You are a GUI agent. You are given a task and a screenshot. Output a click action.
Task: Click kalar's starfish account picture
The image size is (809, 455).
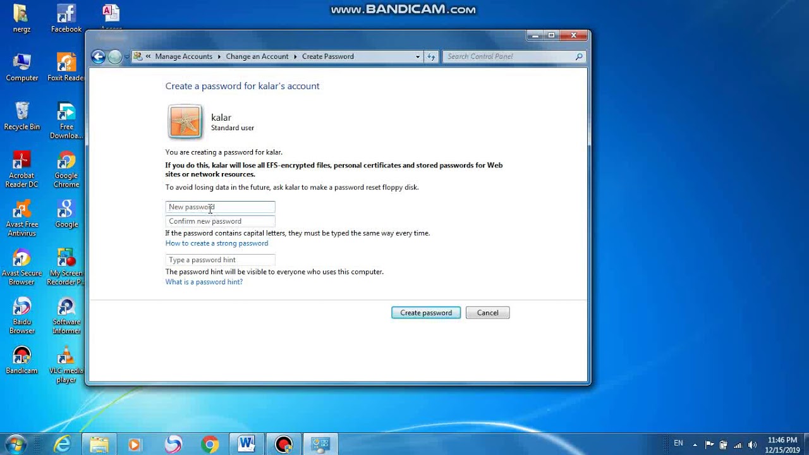(x=185, y=121)
